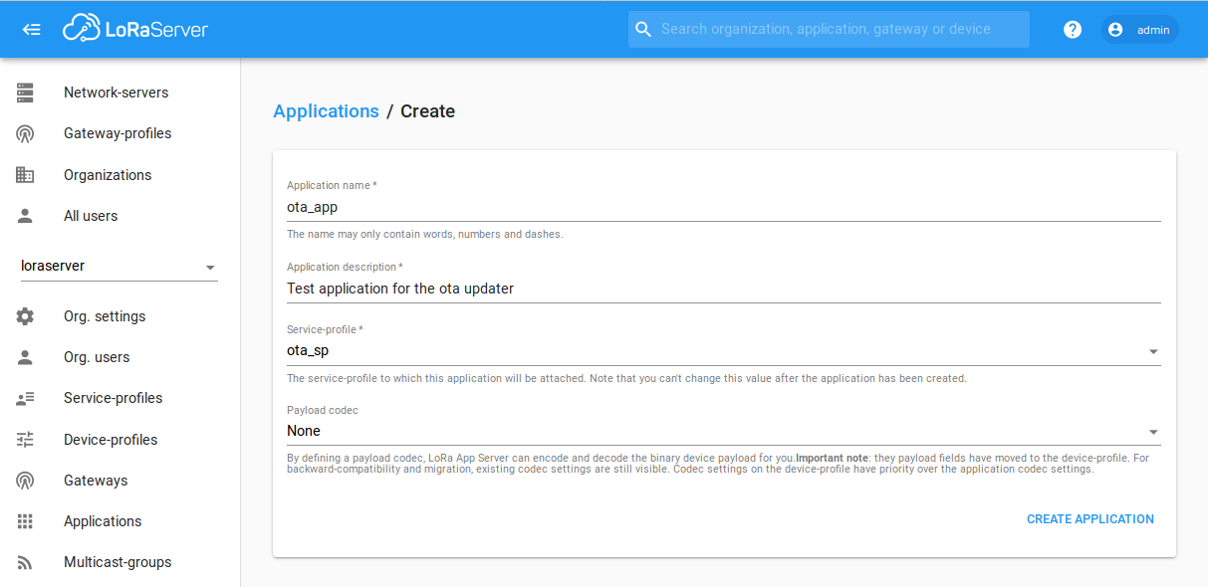Open the Payload codec dropdown
The width and height of the screenshot is (1208, 587).
pyautogui.click(x=1153, y=432)
